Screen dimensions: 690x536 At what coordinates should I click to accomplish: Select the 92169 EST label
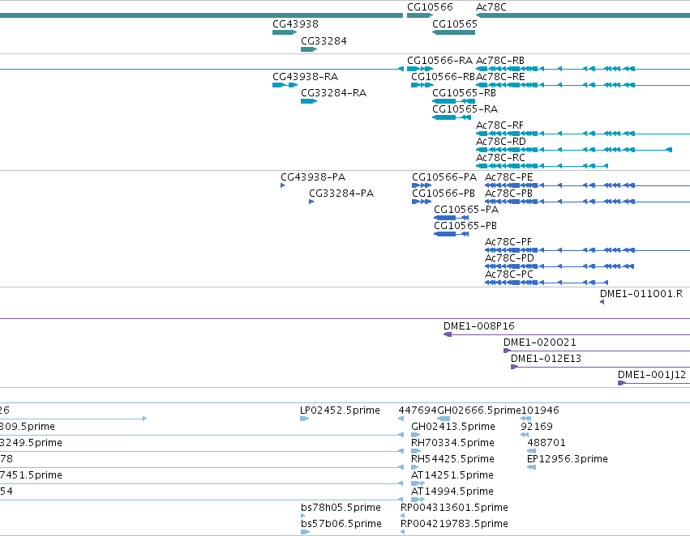(x=537, y=427)
